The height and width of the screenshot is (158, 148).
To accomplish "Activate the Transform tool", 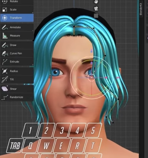I will pos(17,18).
